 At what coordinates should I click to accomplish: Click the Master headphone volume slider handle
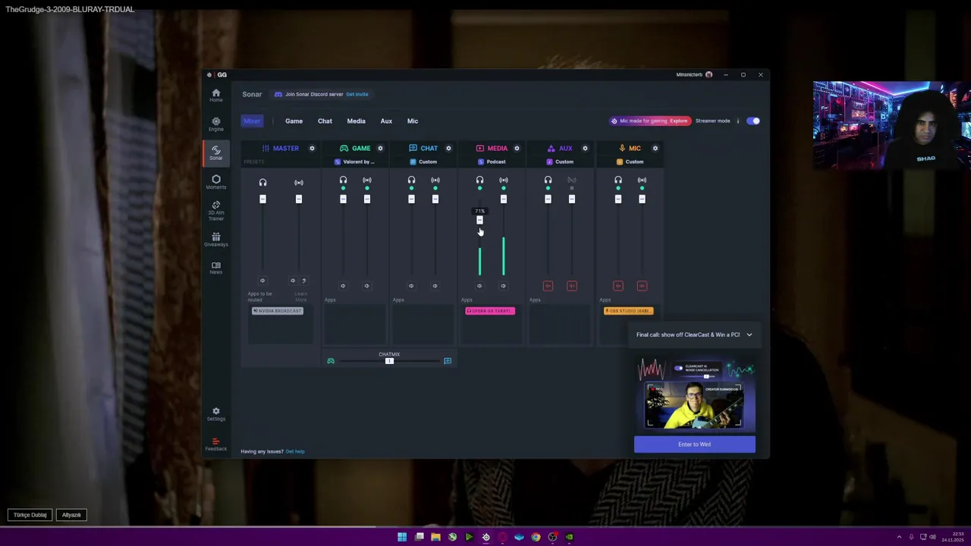click(262, 199)
